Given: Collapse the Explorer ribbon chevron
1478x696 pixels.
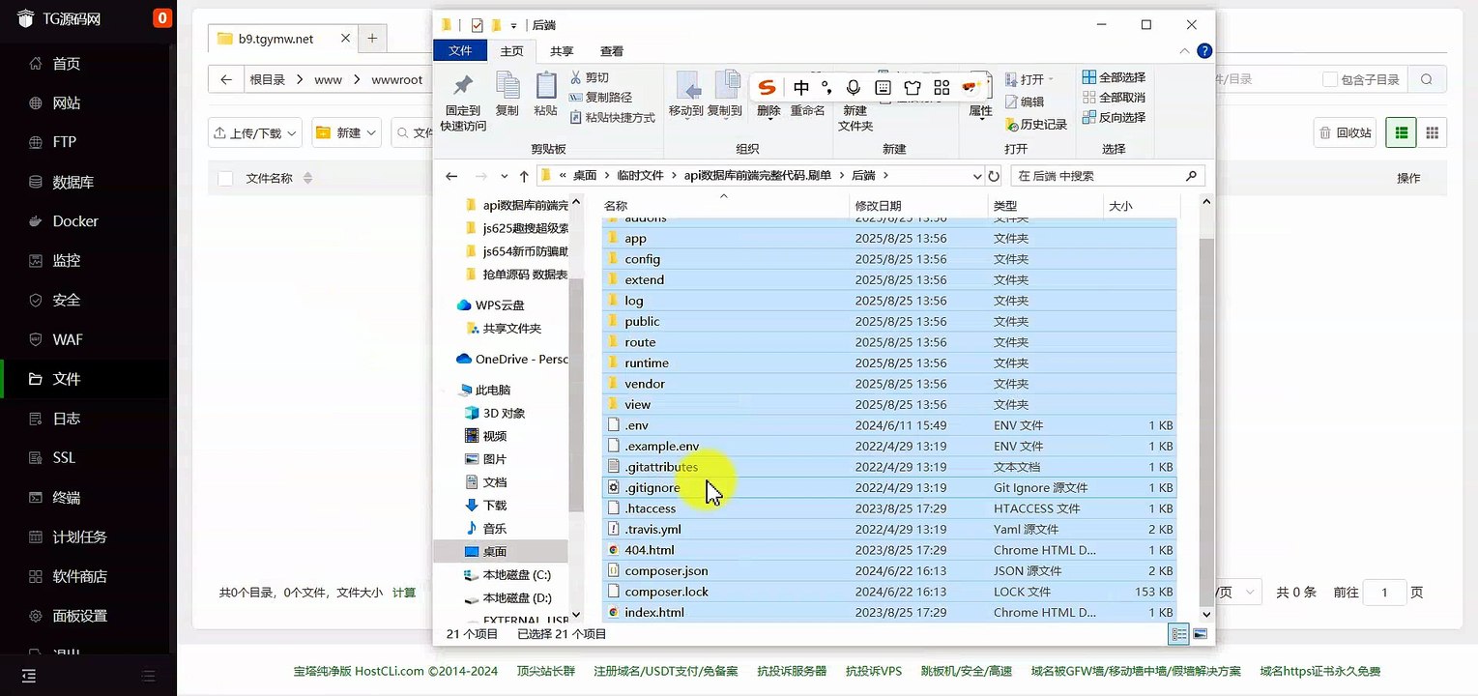Looking at the screenshot, I should (1185, 50).
